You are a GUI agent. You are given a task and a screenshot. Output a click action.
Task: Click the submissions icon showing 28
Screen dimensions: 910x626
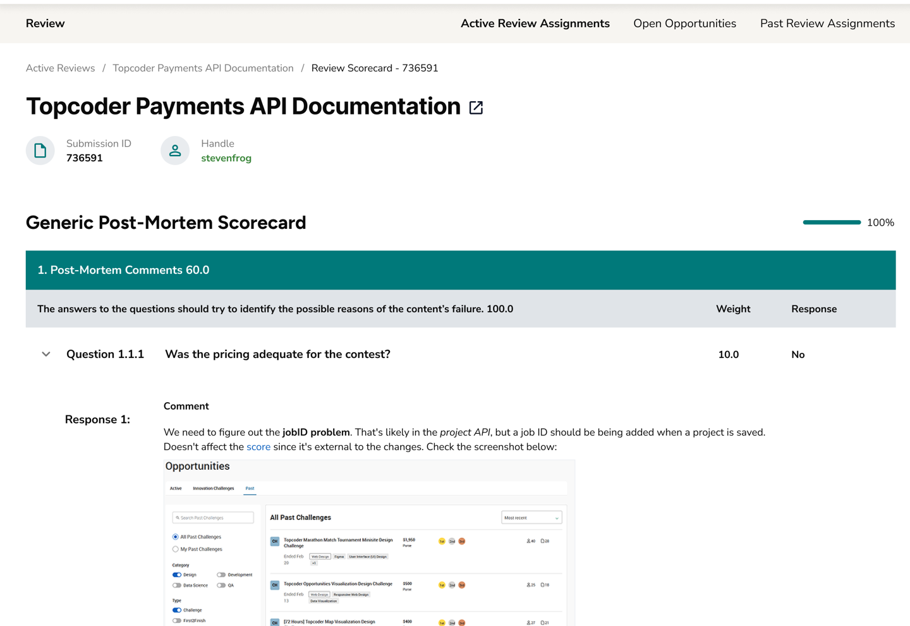[543, 541]
